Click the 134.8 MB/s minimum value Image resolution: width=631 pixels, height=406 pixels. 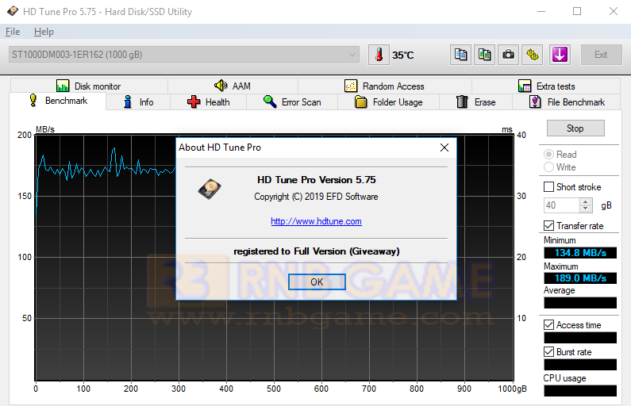[580, 253]
